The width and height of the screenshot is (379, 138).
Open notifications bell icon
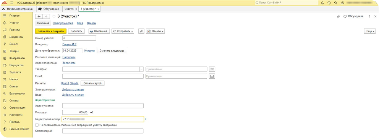tap(322, 3)
